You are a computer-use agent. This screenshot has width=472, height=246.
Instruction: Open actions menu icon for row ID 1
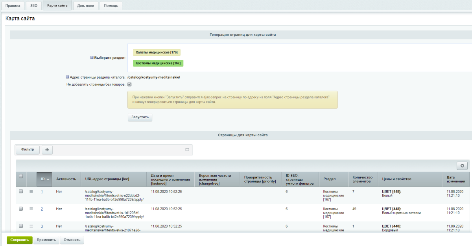coord(31,191)
